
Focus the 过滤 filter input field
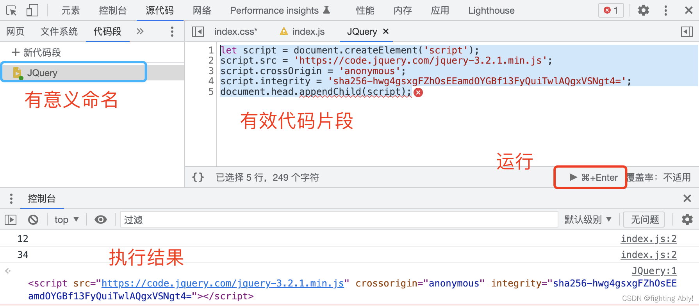pyautogui.click(x=339, y=220)
